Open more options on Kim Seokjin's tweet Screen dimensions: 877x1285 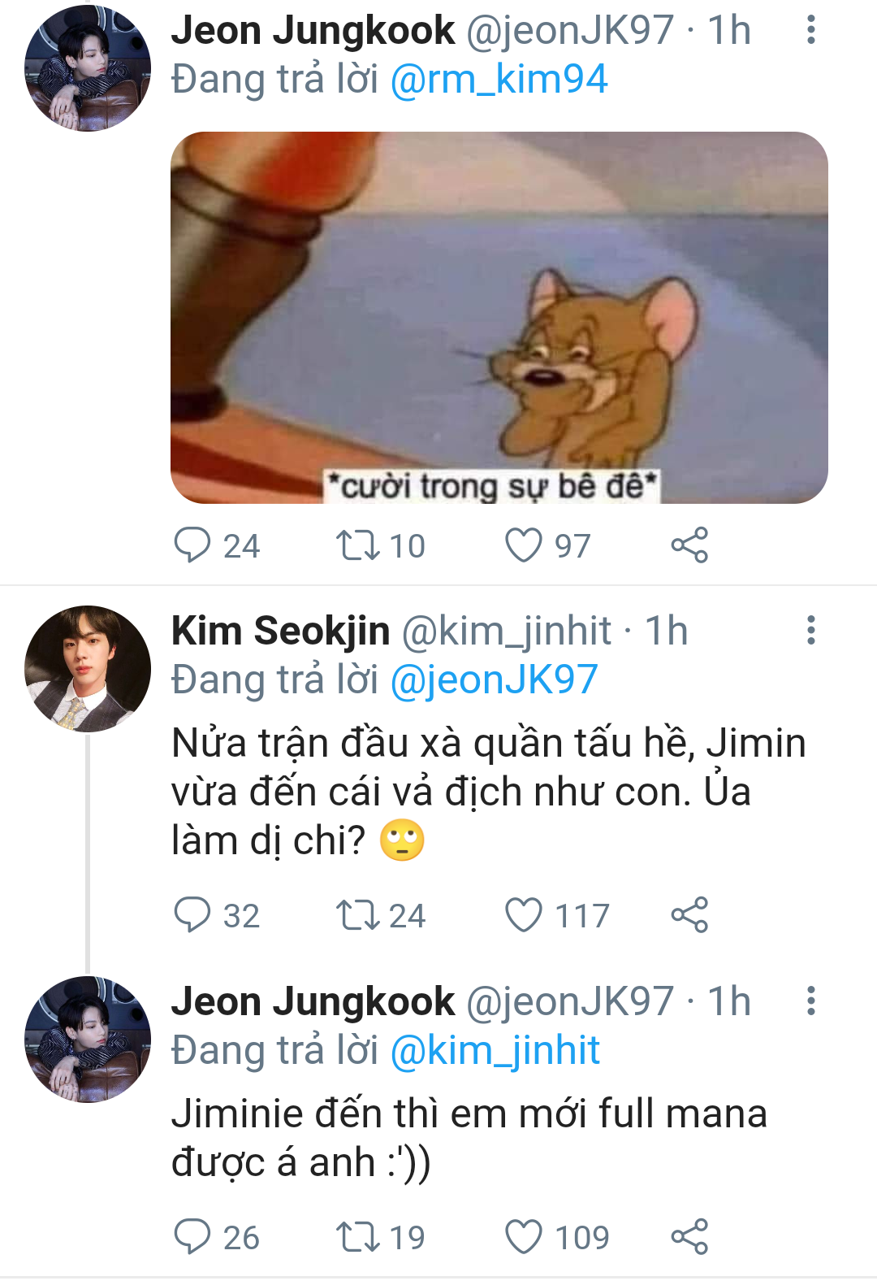[x=810, y=631]
